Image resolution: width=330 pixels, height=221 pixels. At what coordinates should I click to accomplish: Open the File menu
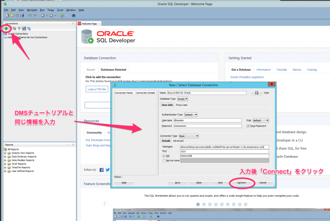click(6, 10)
